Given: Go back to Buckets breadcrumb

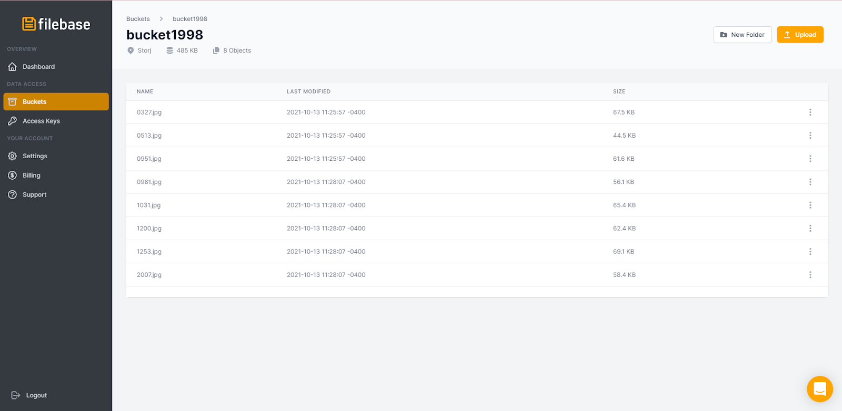Looking at the screenshot, I should [x=138, y=19].
